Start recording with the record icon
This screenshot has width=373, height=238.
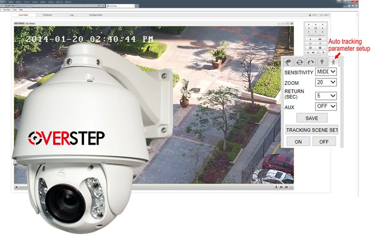[x=286, y=187]
